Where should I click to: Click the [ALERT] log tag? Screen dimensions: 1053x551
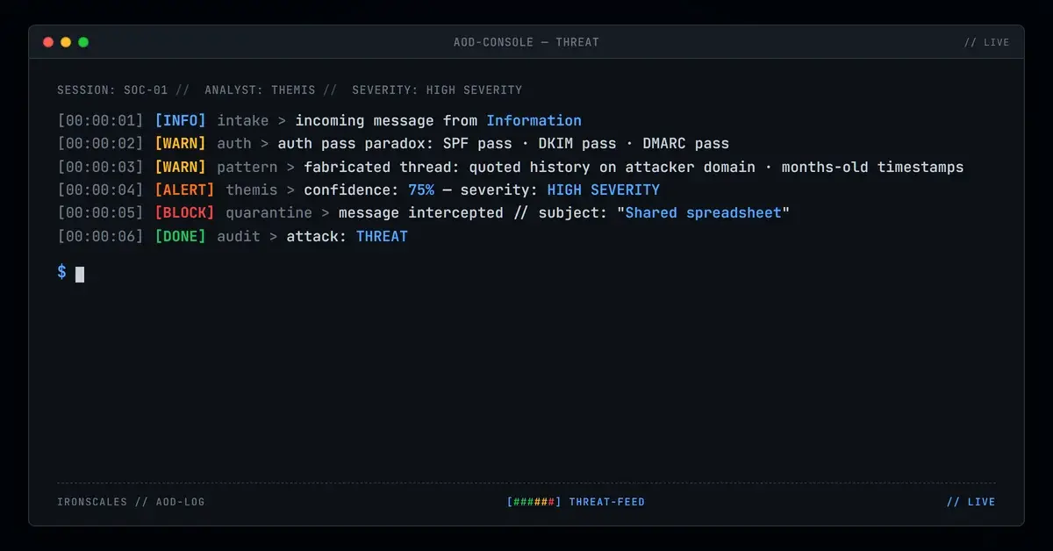tap(184, 190)
